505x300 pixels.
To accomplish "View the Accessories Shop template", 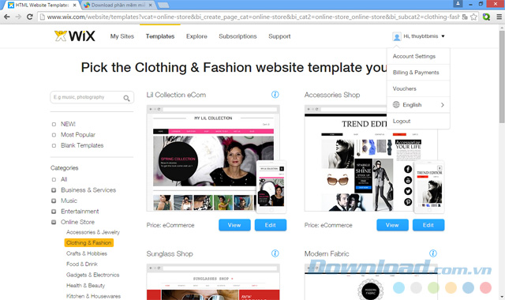I will pos(392,225).
